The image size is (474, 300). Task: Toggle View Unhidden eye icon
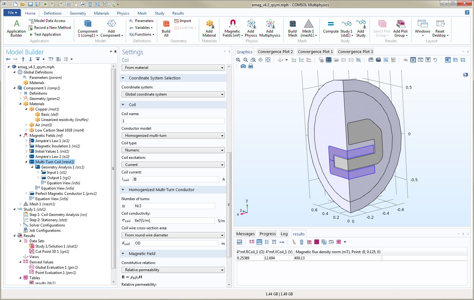413,60
